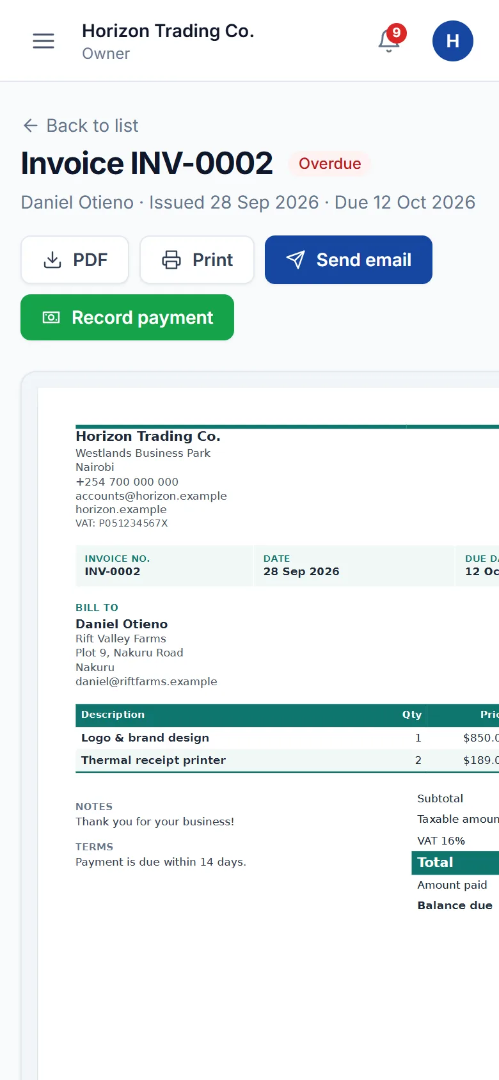Click the Westlands Business Park address line
The image size is (499, 1080).
click(x=143, y=453)
